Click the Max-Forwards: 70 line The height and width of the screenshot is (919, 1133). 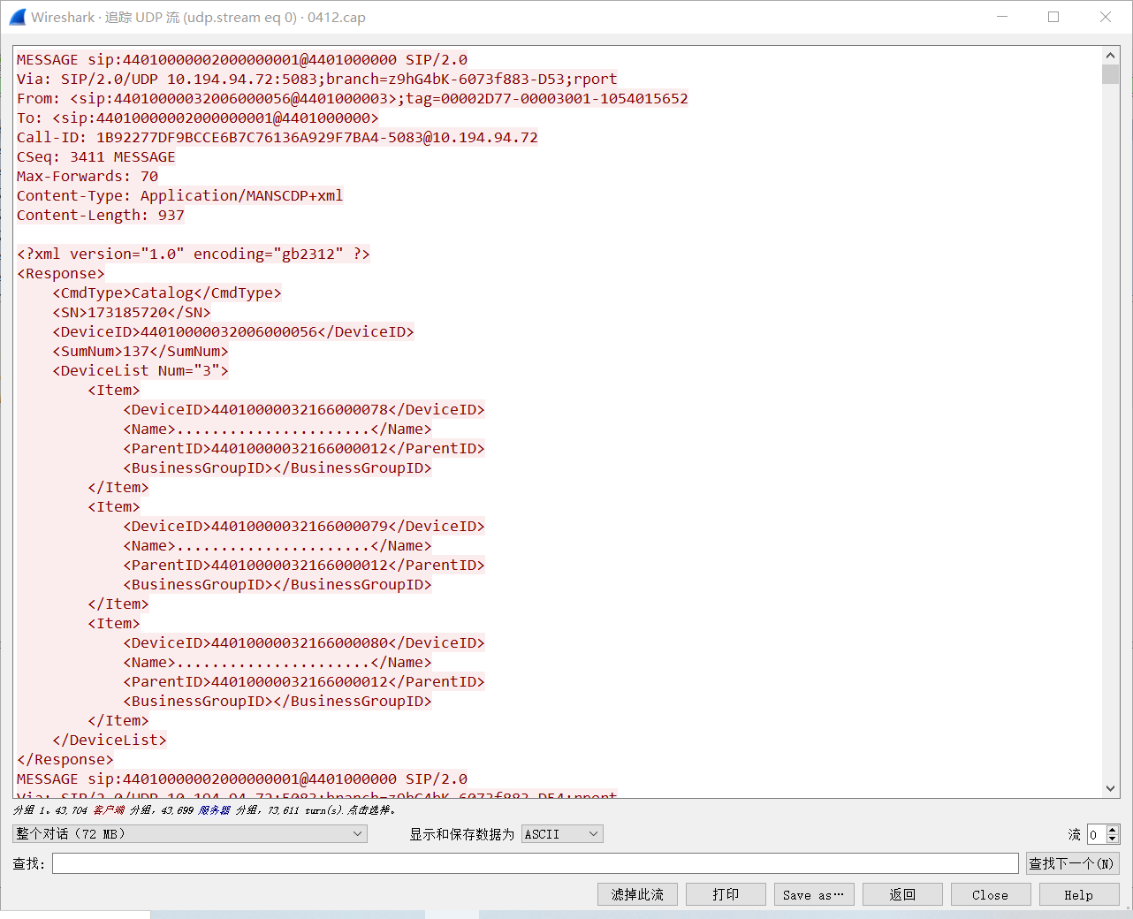(x=87, y=176)
